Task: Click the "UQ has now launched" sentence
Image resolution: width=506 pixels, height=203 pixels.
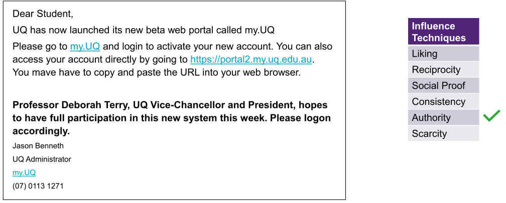Action: pos(143,30)
